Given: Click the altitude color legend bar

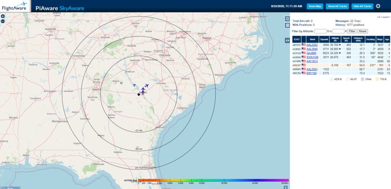Looking at the screenshot, I should coord(213,180).
